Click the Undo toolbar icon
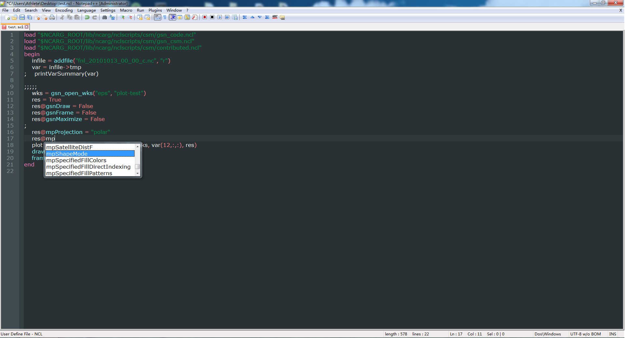Image resolution: width=625 pixels, height=338 pixels. tap(87, 18)
